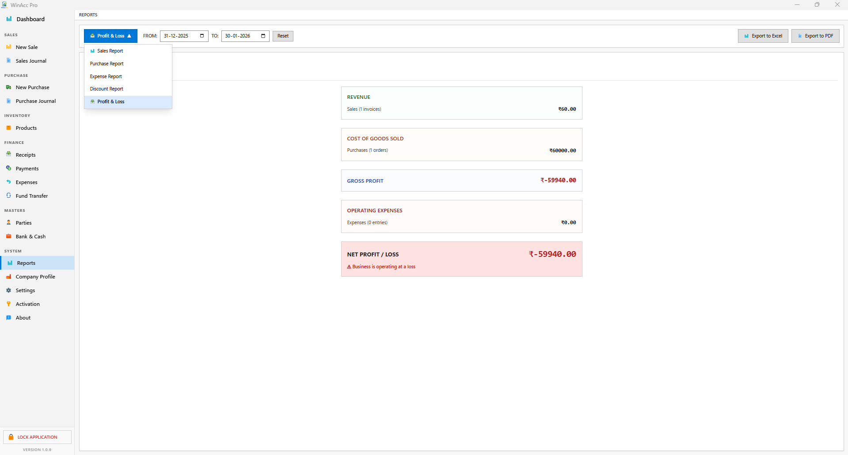Click Export to PDF
The height and width of the screenshot is (455, 848).
click(x=815, y=36)
